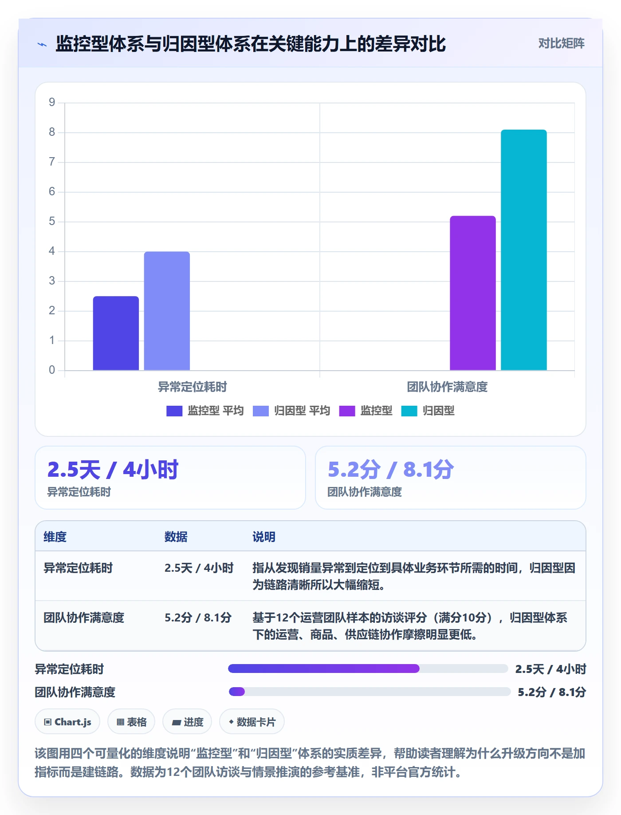Viewport: 621px width, 815px height.
Task: Click the grid icon in 表格 chip
Action: click(120, 722)
